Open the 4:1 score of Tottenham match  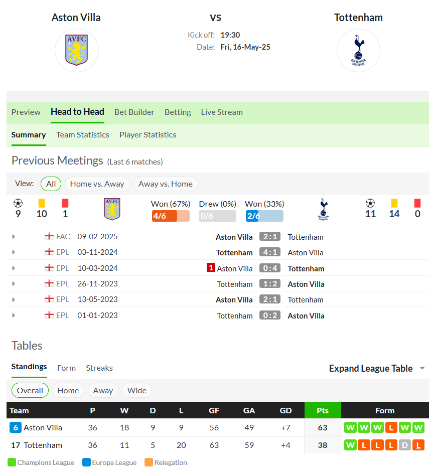pyautogui.click(x=270, y=252)
